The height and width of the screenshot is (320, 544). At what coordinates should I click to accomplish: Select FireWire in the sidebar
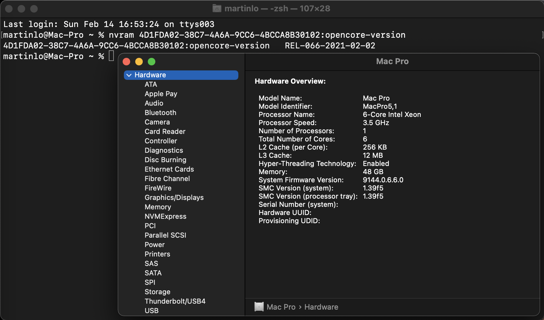158,188
